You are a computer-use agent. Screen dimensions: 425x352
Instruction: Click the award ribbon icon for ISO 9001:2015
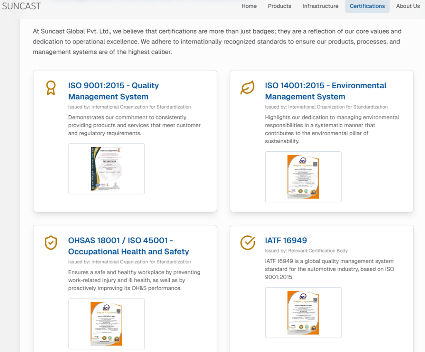pyautogui.click(x=51, y=88)
